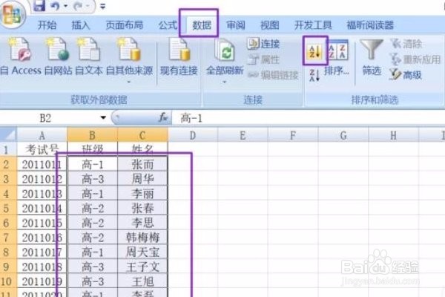Click cell containing 王子文
The width and height of the screenshot is (445, 297).
(x=142, y=267)
